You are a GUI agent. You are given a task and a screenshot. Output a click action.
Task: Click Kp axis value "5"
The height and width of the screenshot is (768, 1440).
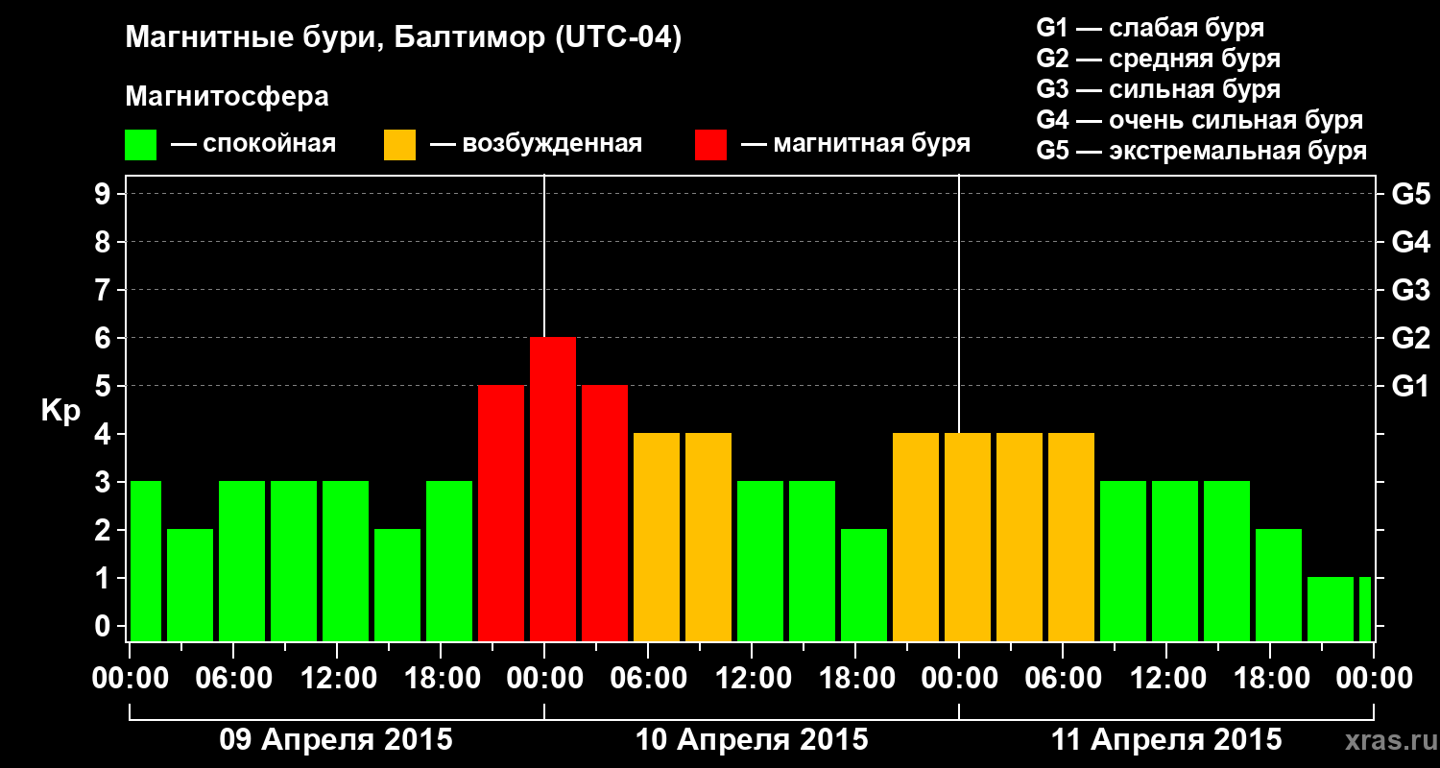point(105,386)
